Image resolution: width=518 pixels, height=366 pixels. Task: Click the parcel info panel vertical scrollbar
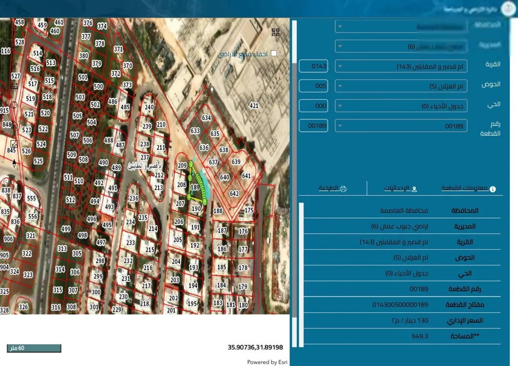pos(301,275)
